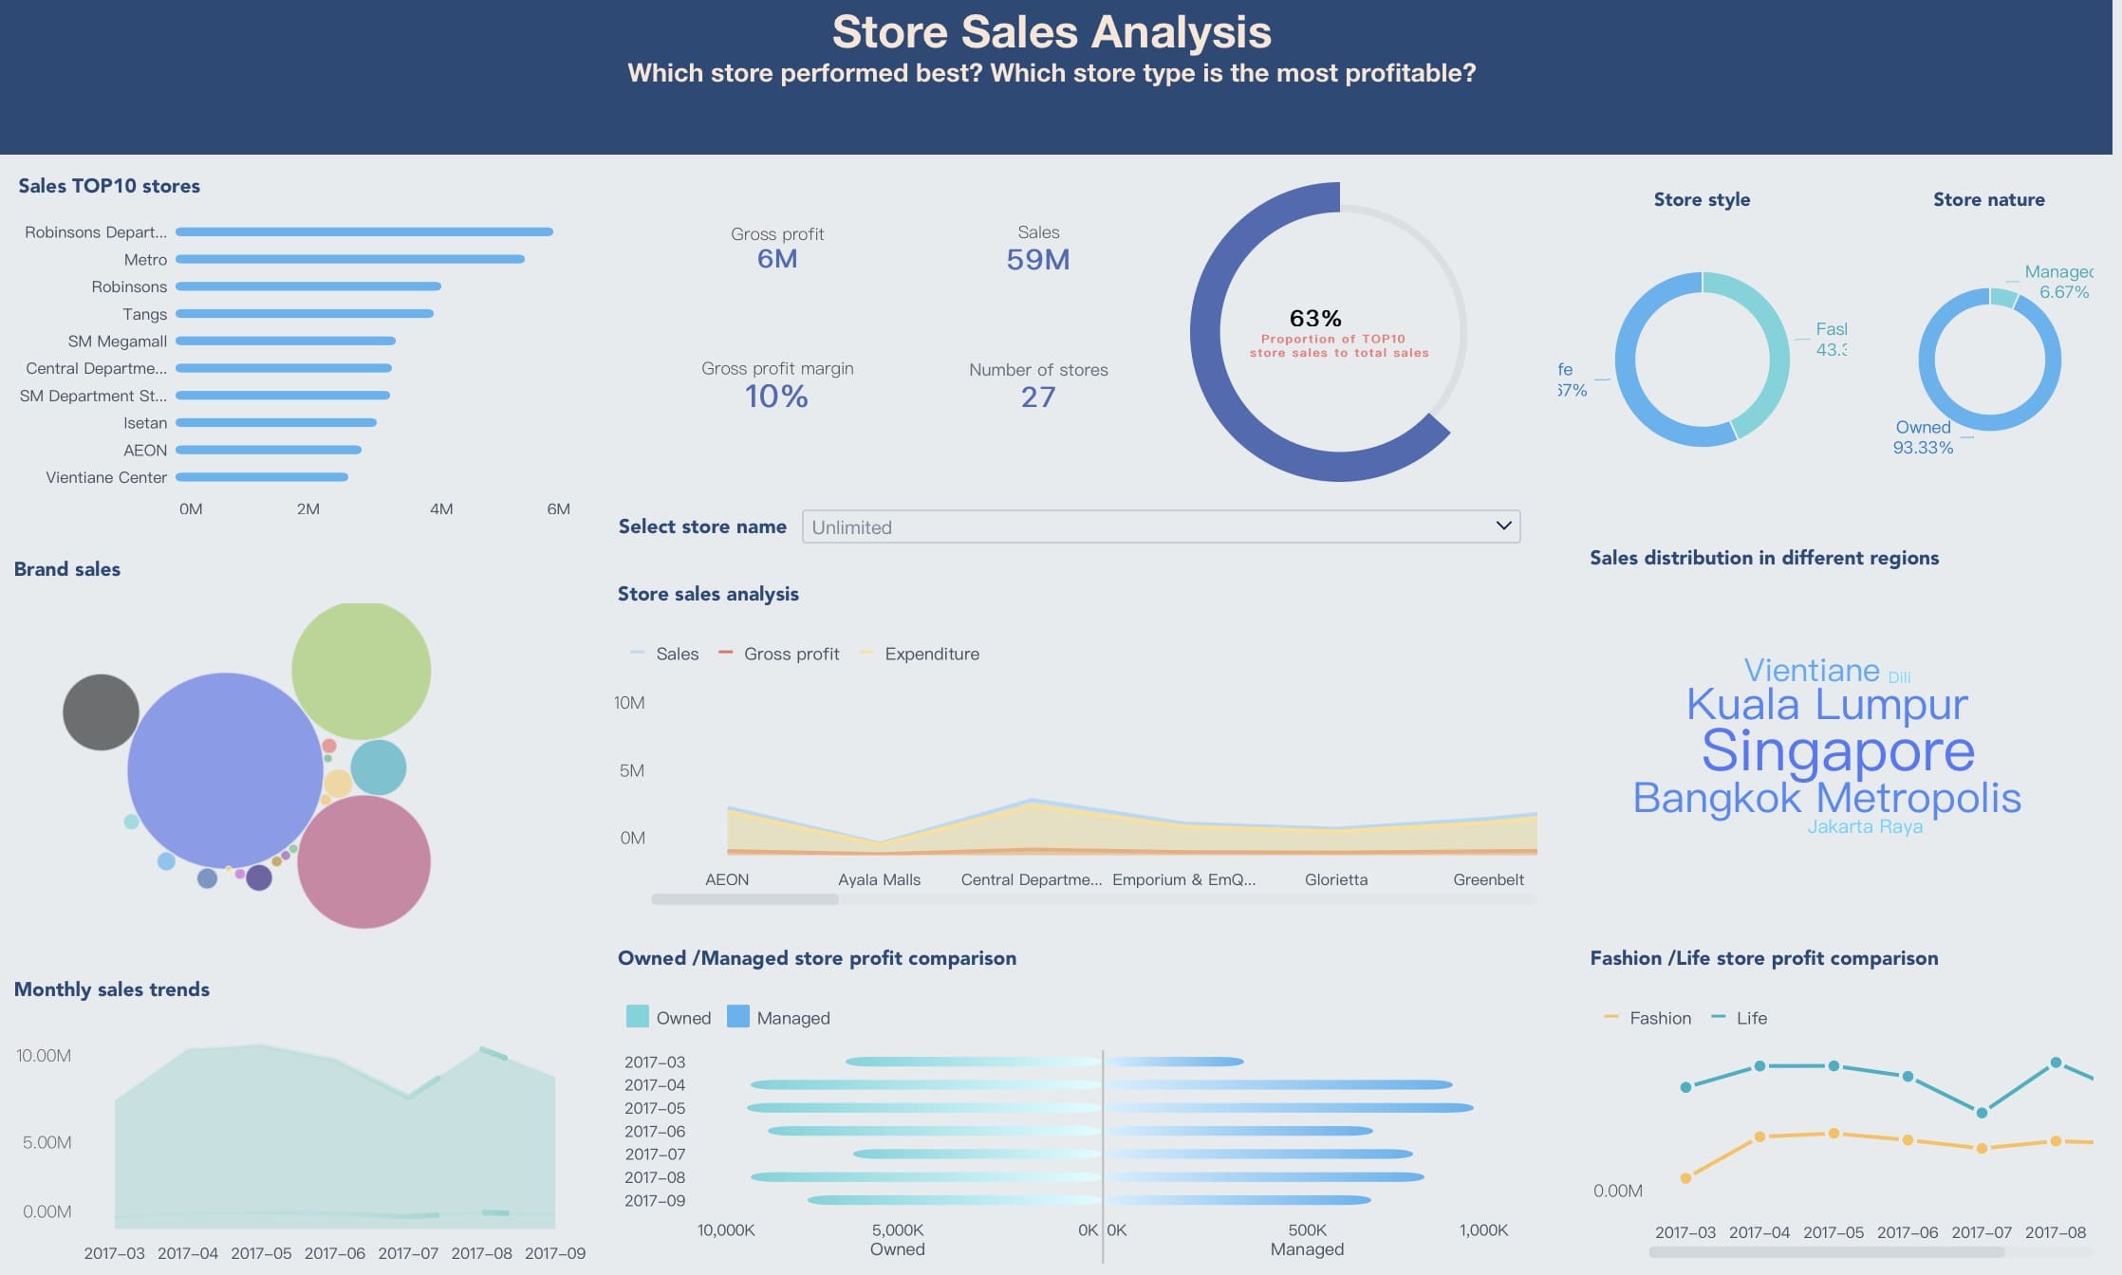The width and height of the screenshot is (2122, 1275).
Task: Click the Emporium & EmQ... axis label
Action: click(x=1183, y=879)
